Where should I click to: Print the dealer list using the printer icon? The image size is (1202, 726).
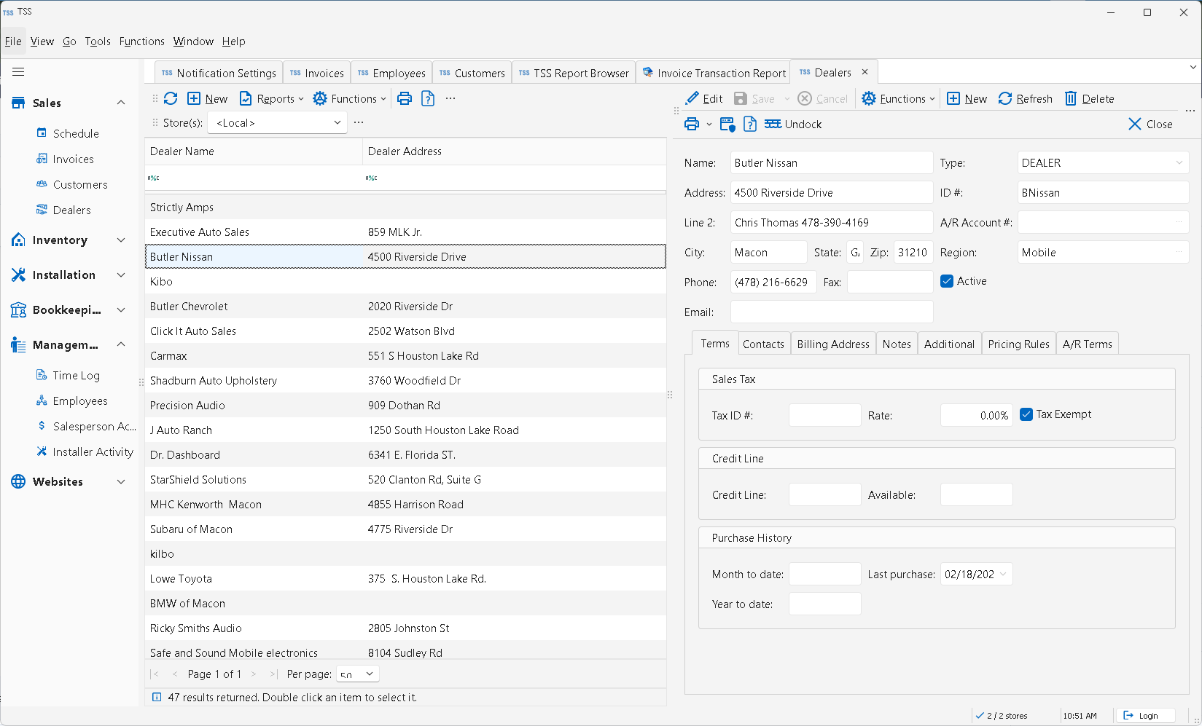coord(405,98)
